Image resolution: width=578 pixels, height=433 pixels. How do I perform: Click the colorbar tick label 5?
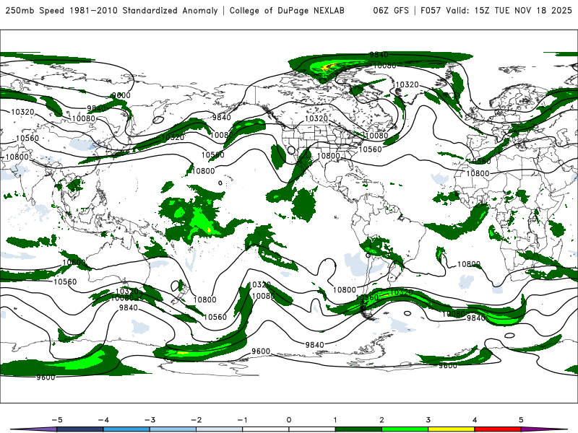[521, 420]
